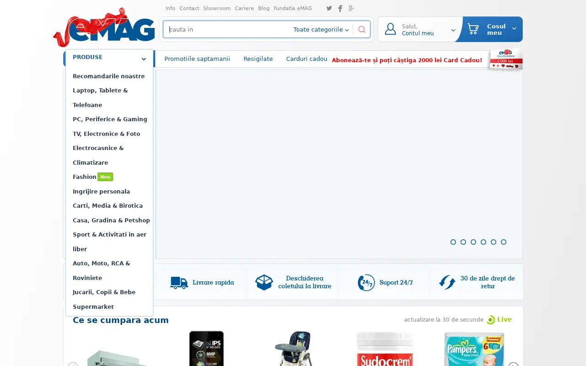This screenshot has width=586, height=366.
Task: Open the Contact link
Action: coord(189,8)
